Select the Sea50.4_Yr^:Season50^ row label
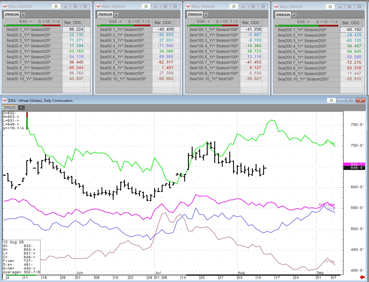Image resolution: width=369 pixels, height=282 pixels. tap(122, 46)
